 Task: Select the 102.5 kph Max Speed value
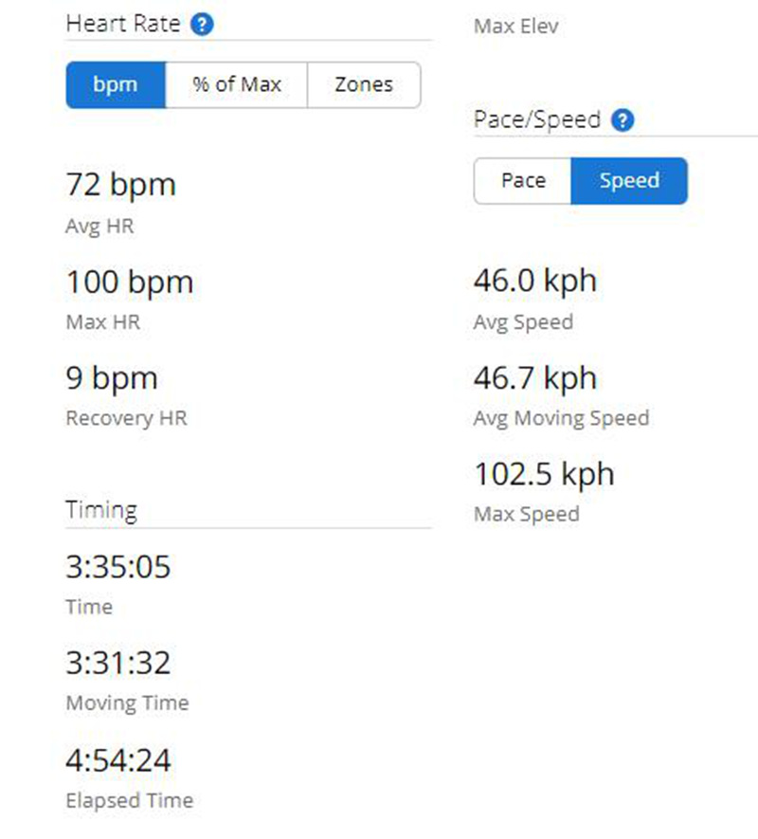[544, 475]
